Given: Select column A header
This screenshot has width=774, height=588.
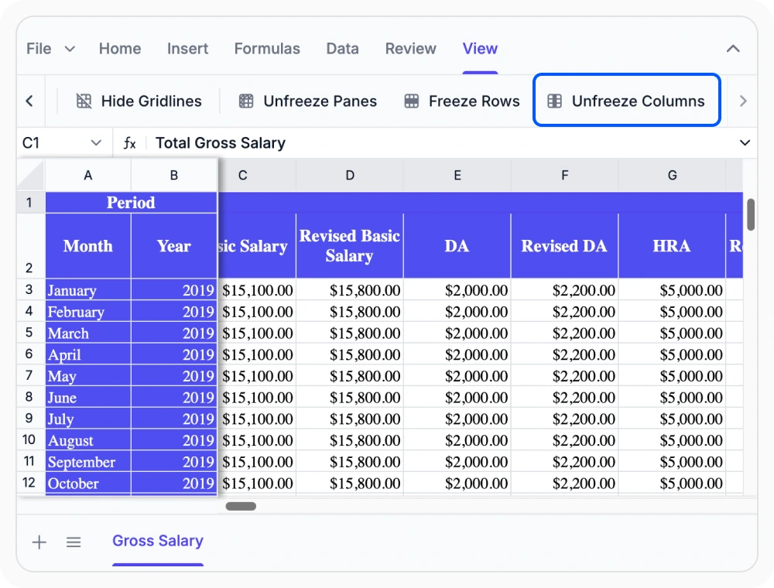Looking at the screenshot, I should point(88,176).
